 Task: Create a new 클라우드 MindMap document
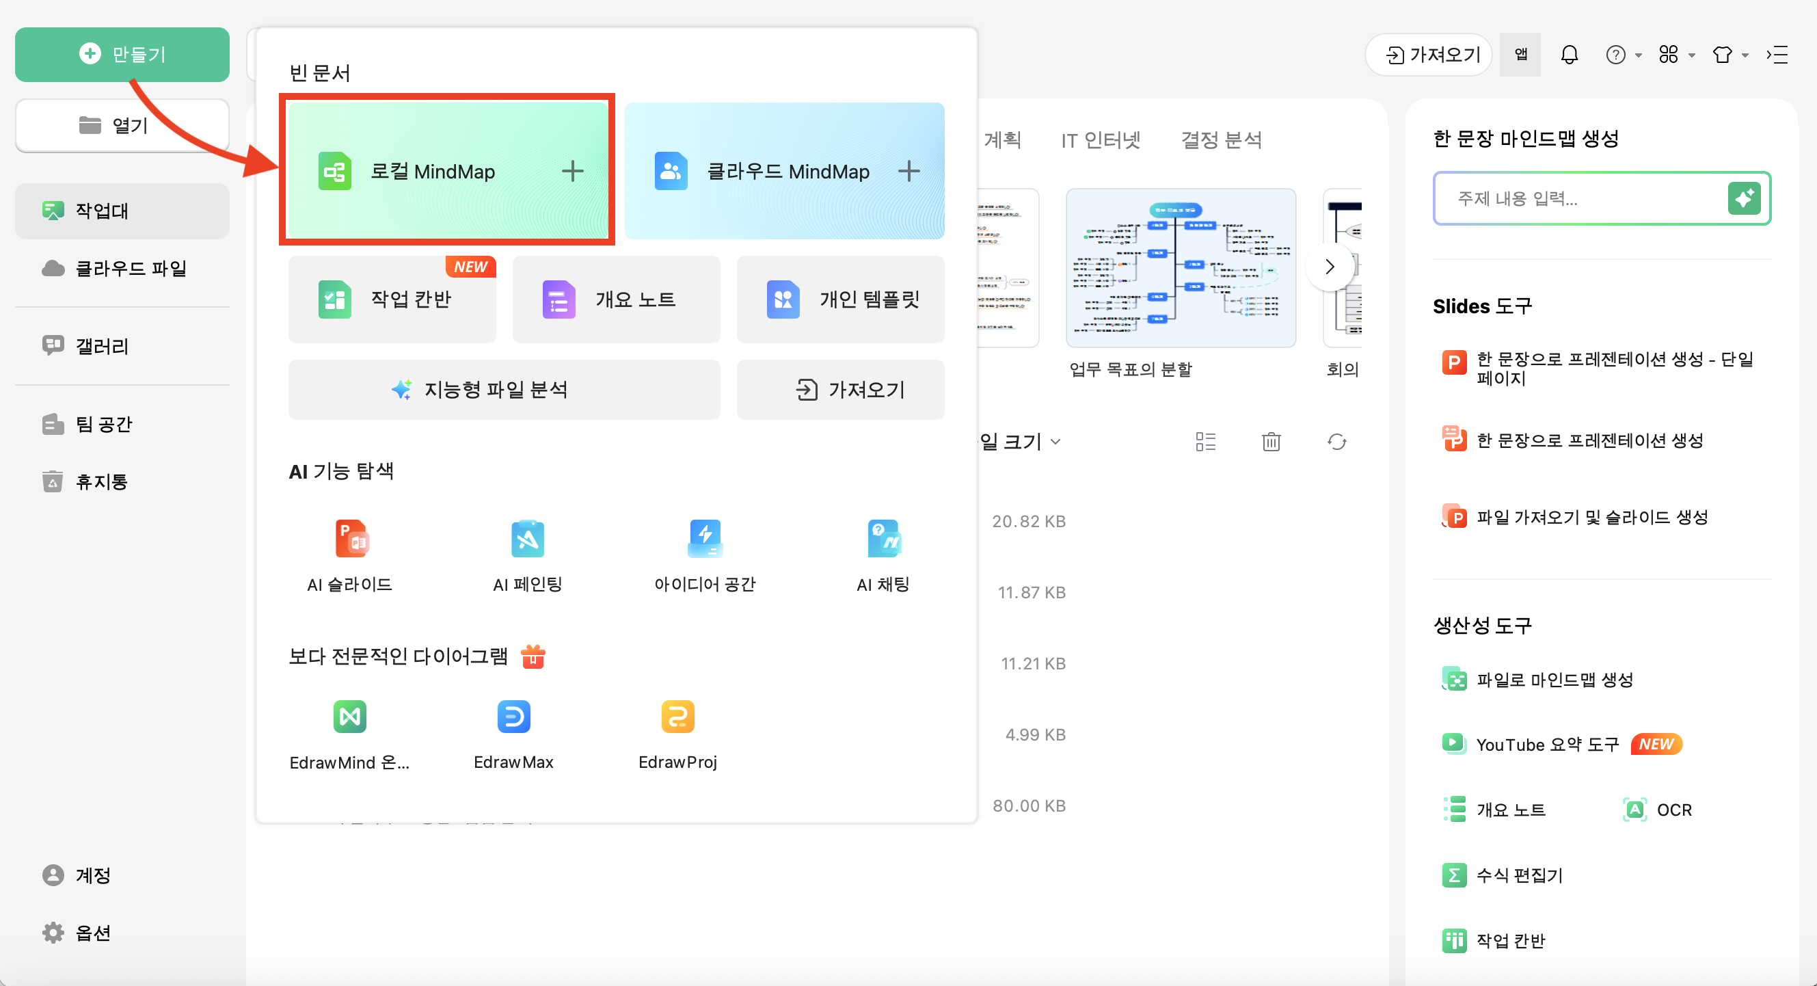coord(784,171)
